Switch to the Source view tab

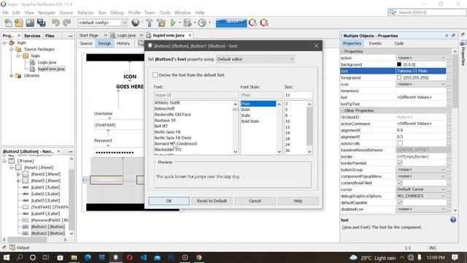pos(86,44)
